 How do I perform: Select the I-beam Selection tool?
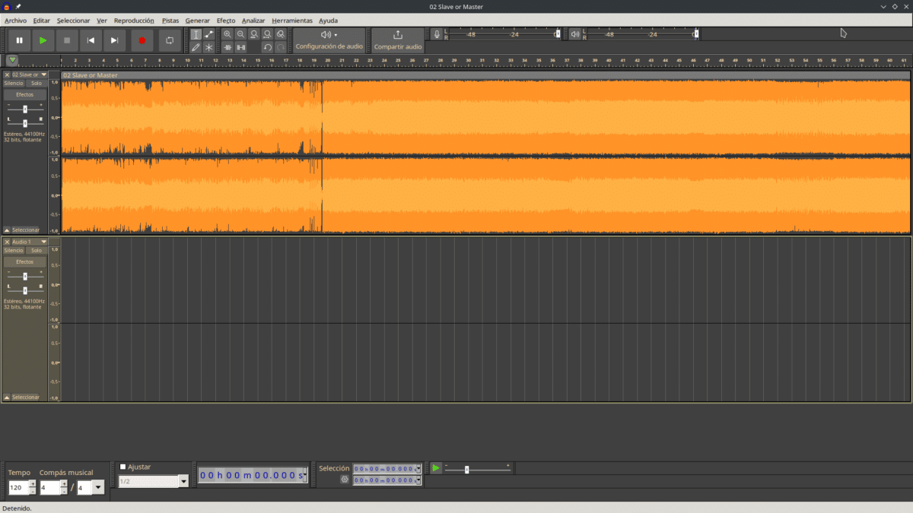click(x=196, y=34)
